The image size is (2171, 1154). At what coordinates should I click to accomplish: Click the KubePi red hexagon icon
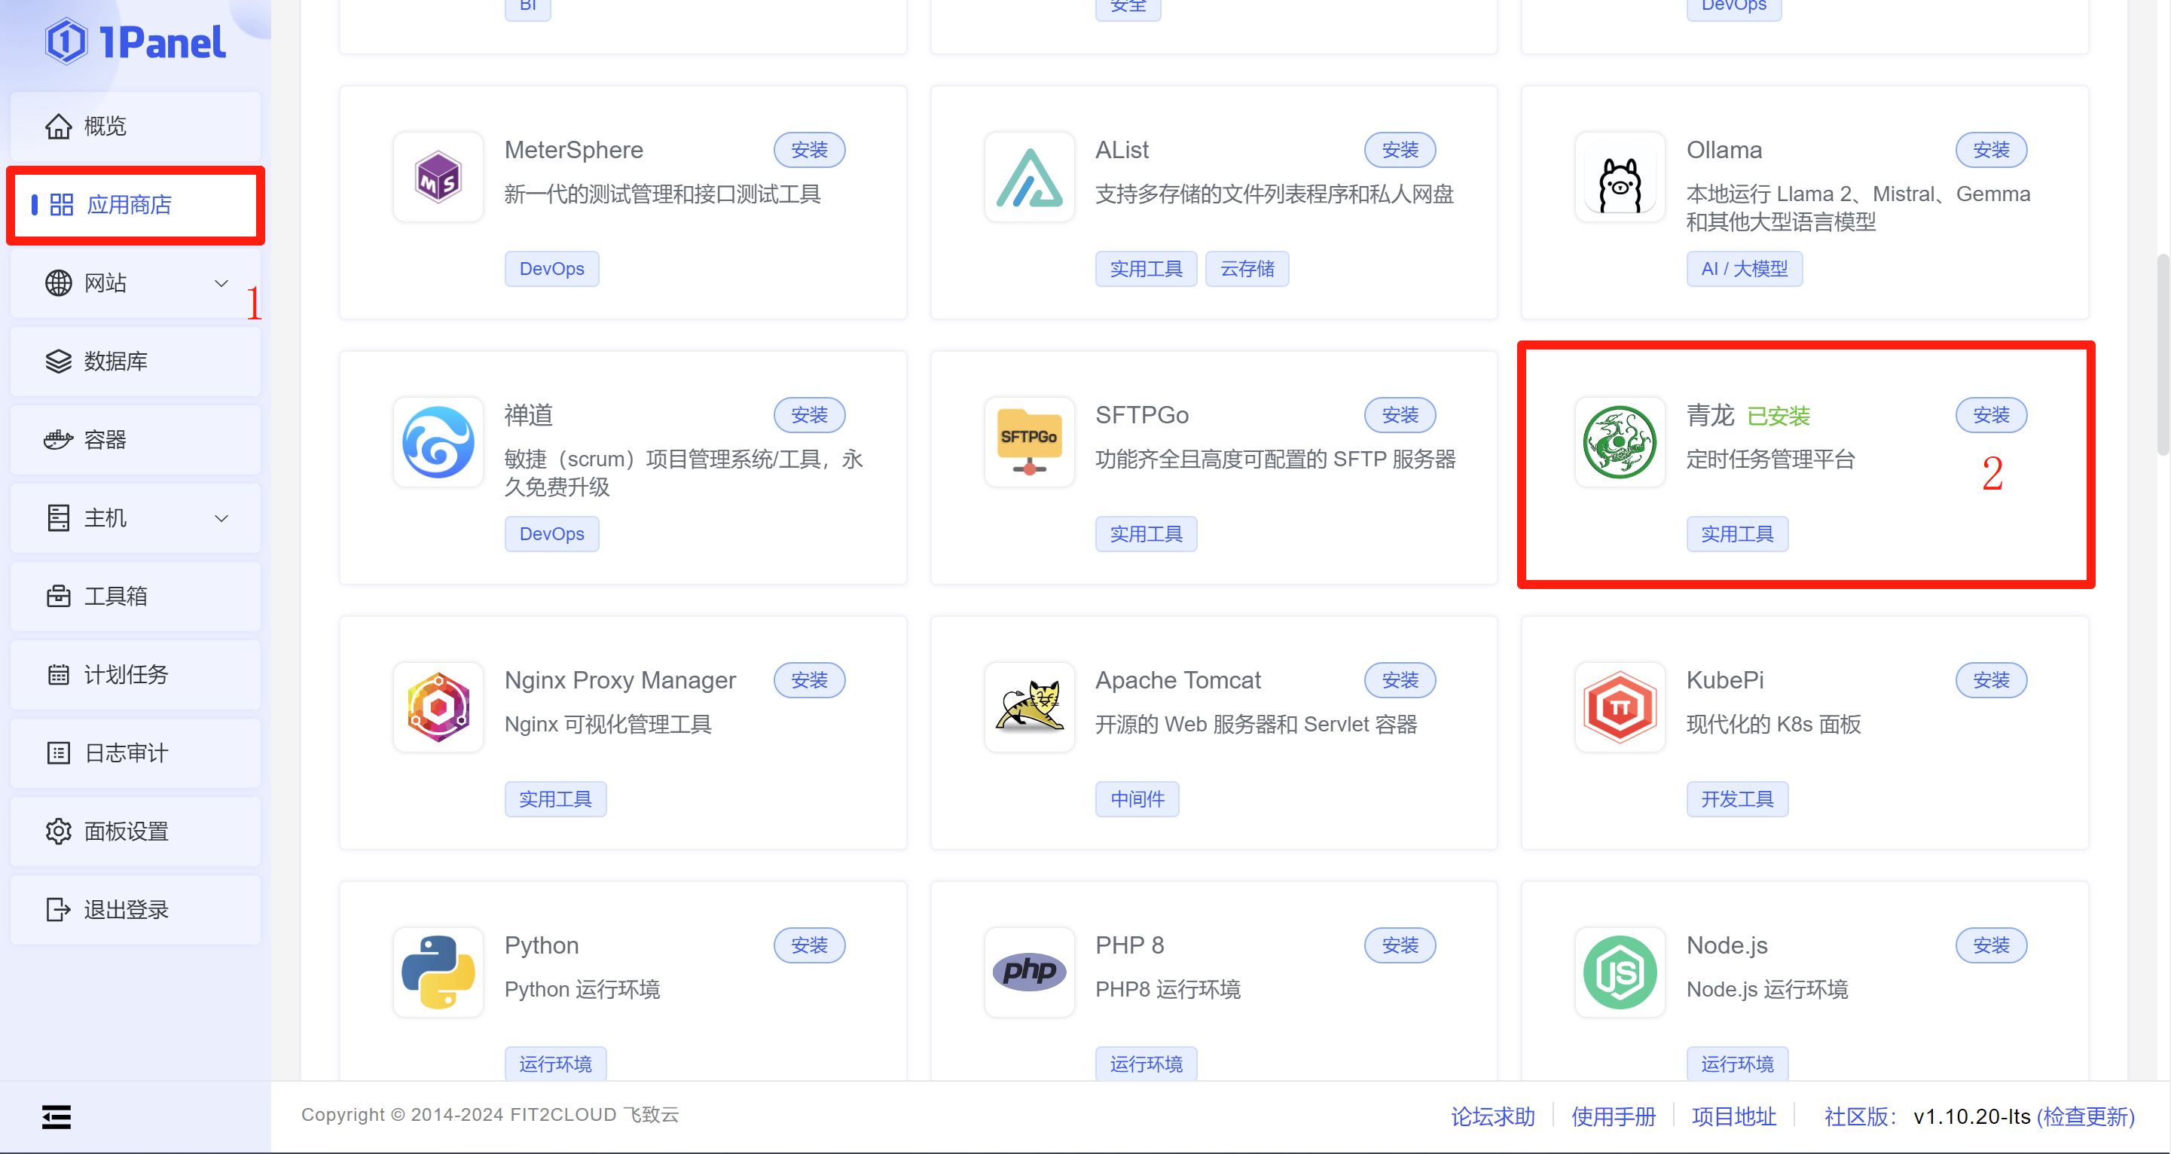click(1619, 707)
